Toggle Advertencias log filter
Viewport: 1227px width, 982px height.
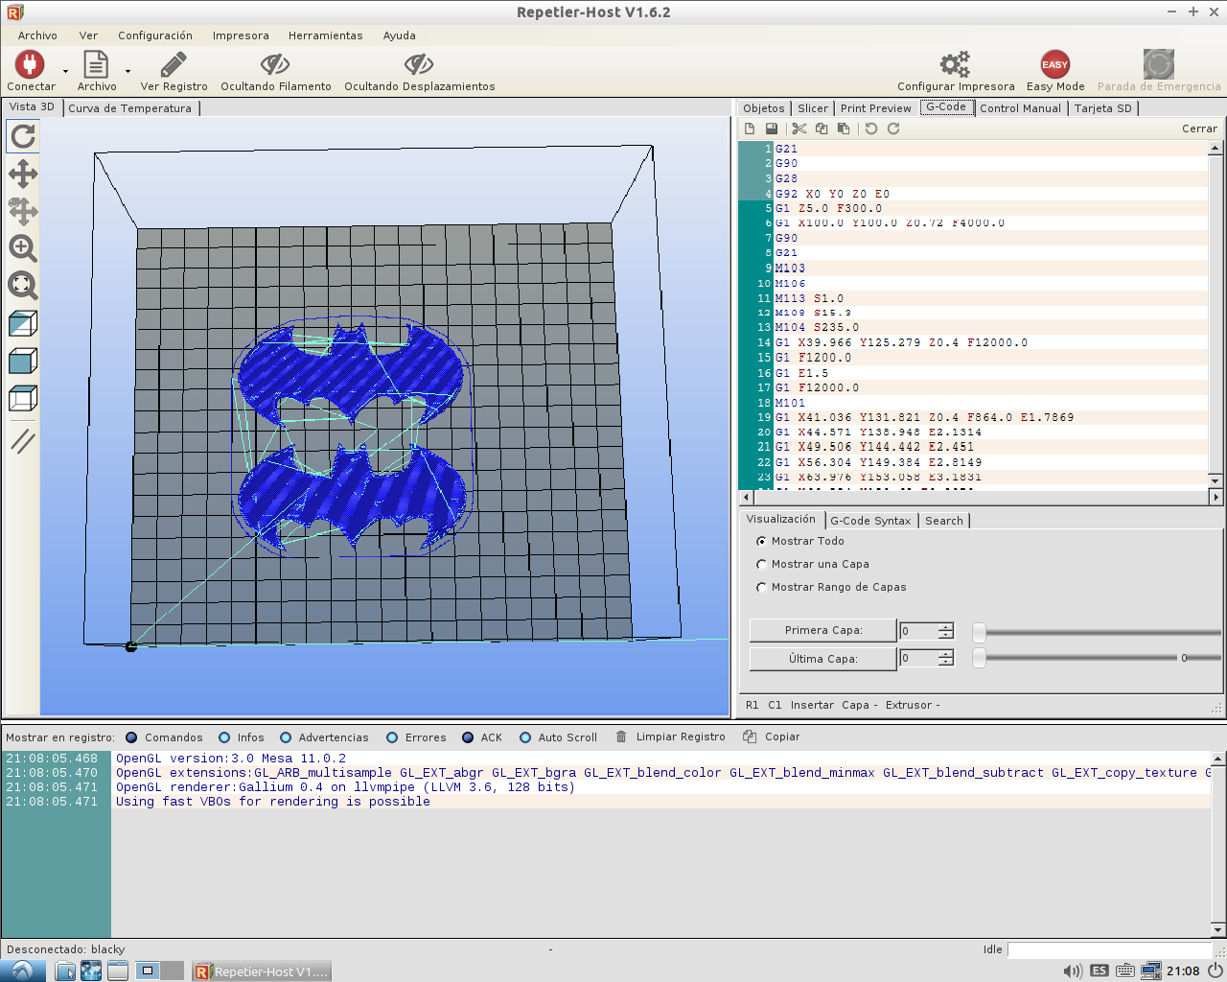(286, 737)
